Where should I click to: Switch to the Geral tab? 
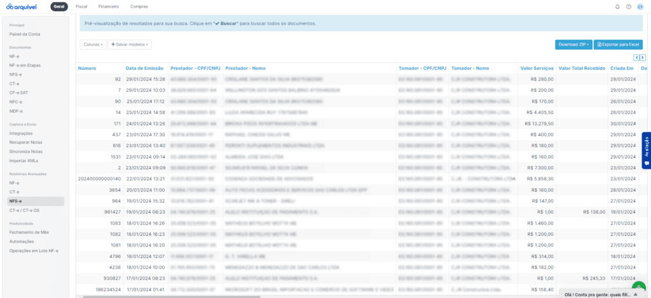pyautogui.click(x=59, y=6)
